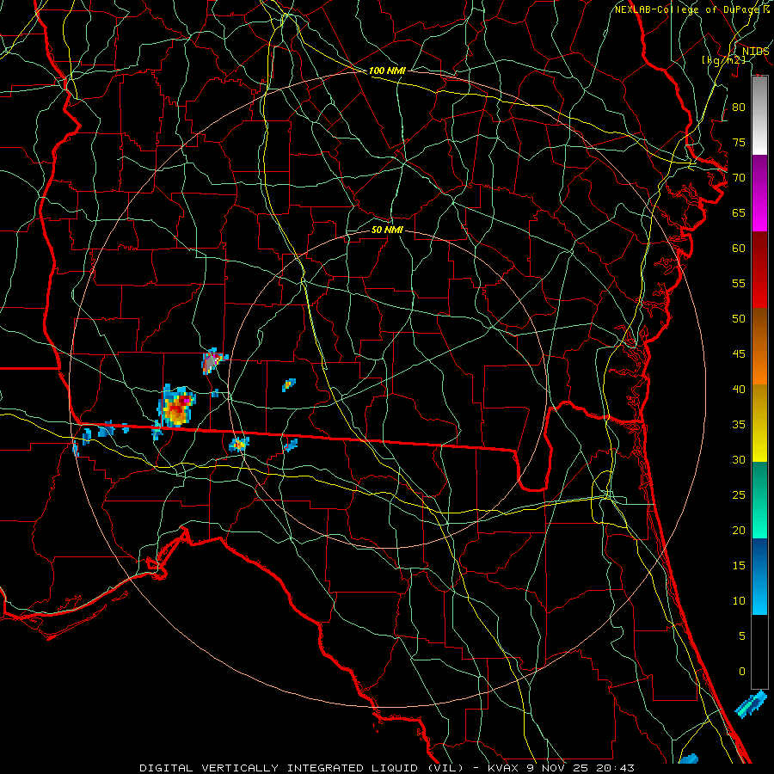Click the 10 value on the color scale
This screenshot has width=774, height=774.
point(739,601)
